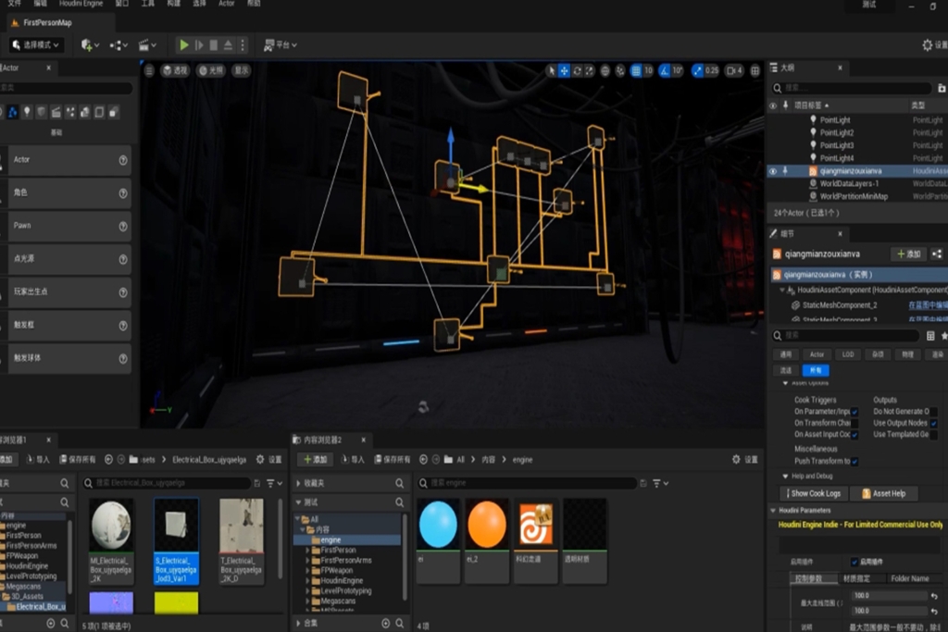948x632 pixels.
Task: Check the Do Not Generate Outputs checkbox
Action: [x=933, y=412]
